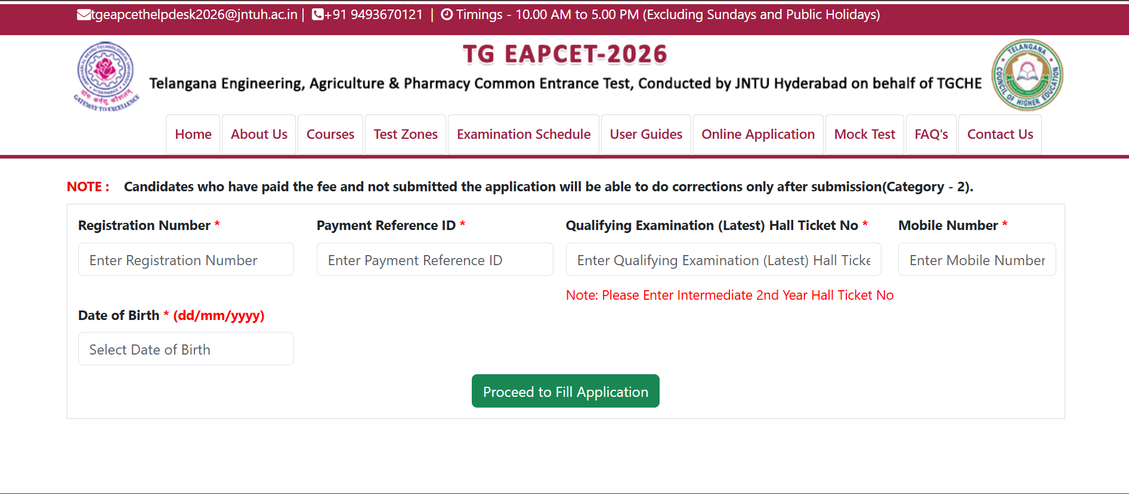Screen dimensions: 1129x494
Task: Click the envelope email icon in header
Action: pos(83,15)
